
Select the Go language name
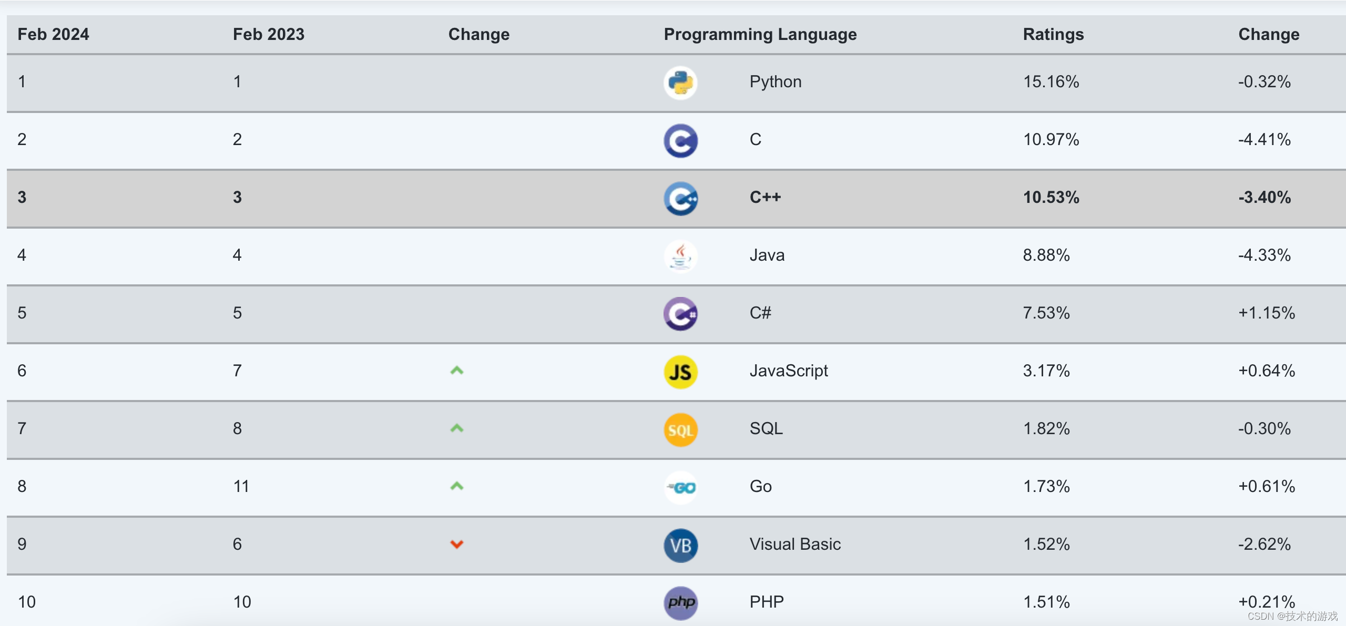(x=761, y=486)
